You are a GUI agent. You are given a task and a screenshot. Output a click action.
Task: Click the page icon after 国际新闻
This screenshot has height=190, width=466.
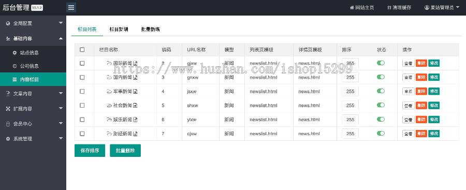click(x=135, y=63)
